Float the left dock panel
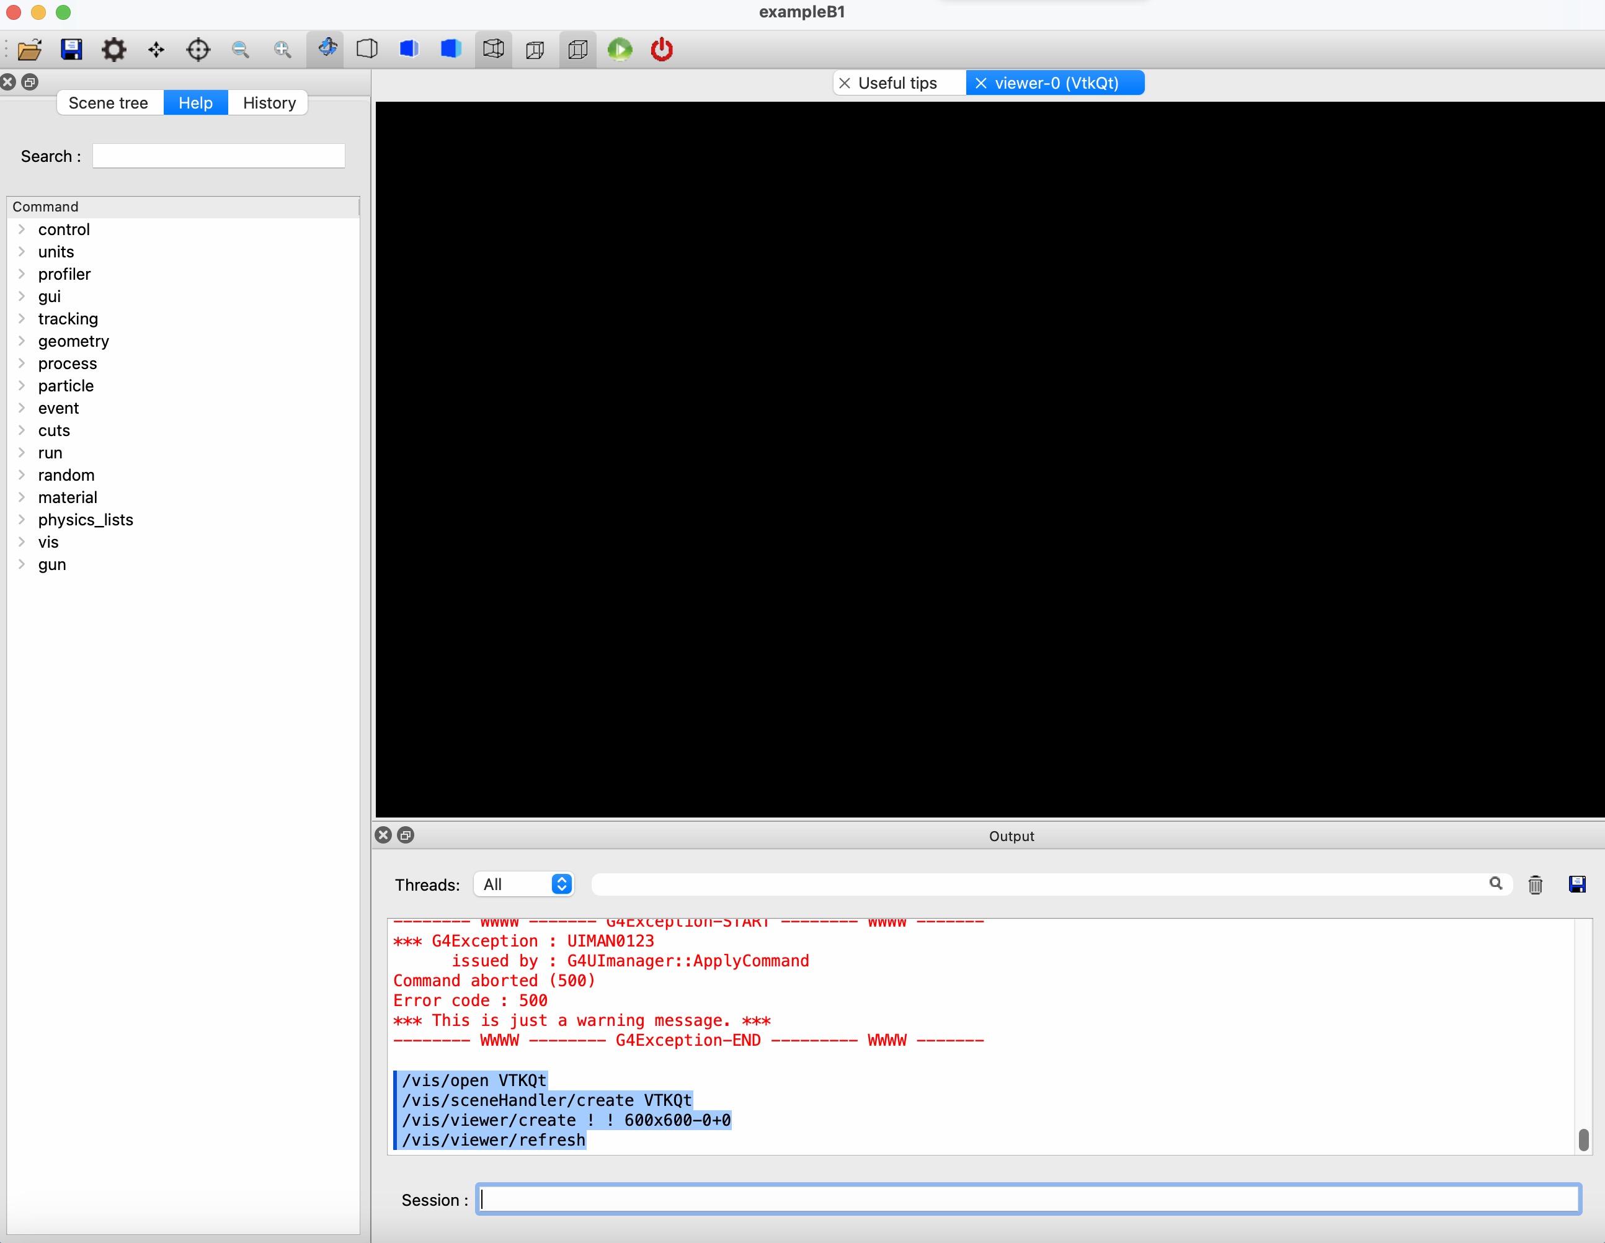The width and height of the screenshot is (1605, 1243). click(x=29, y=82)
